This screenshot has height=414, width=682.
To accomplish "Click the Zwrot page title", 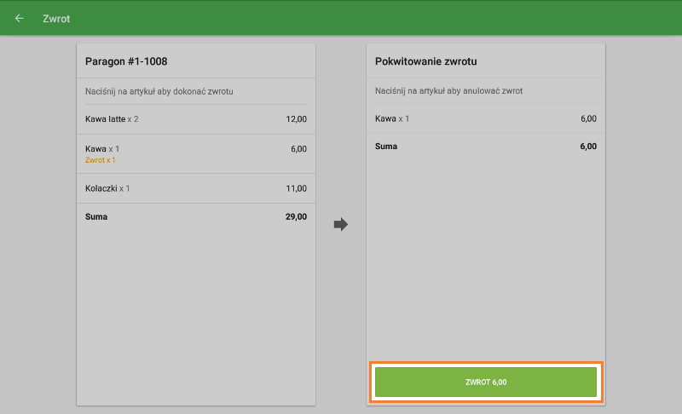I will point(56,19).
